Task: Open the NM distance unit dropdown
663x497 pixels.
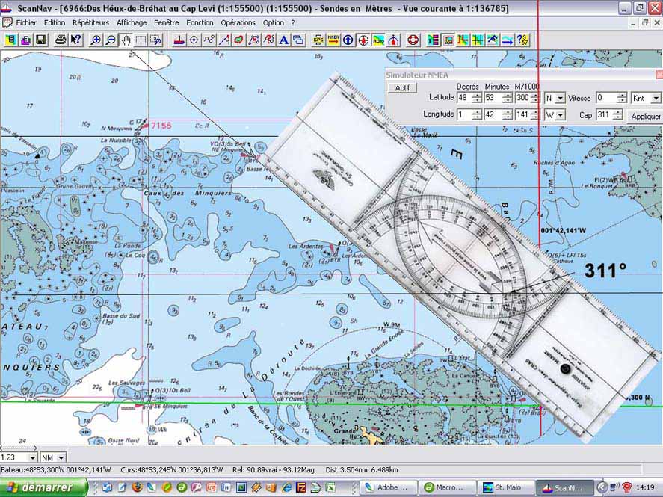Action: coord(61,457)
